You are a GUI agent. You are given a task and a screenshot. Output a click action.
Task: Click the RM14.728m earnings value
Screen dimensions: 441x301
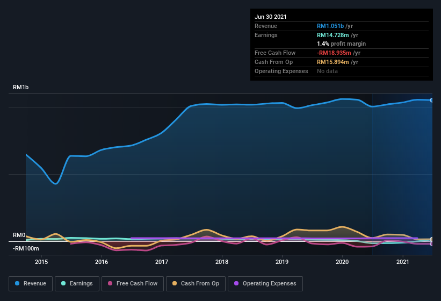tap(332, 35)
